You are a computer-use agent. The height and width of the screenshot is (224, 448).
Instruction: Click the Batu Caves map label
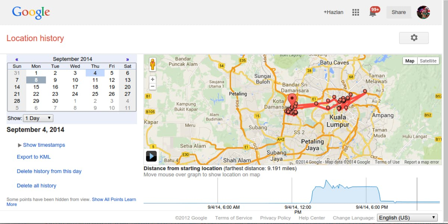click(x=334, y=62)
